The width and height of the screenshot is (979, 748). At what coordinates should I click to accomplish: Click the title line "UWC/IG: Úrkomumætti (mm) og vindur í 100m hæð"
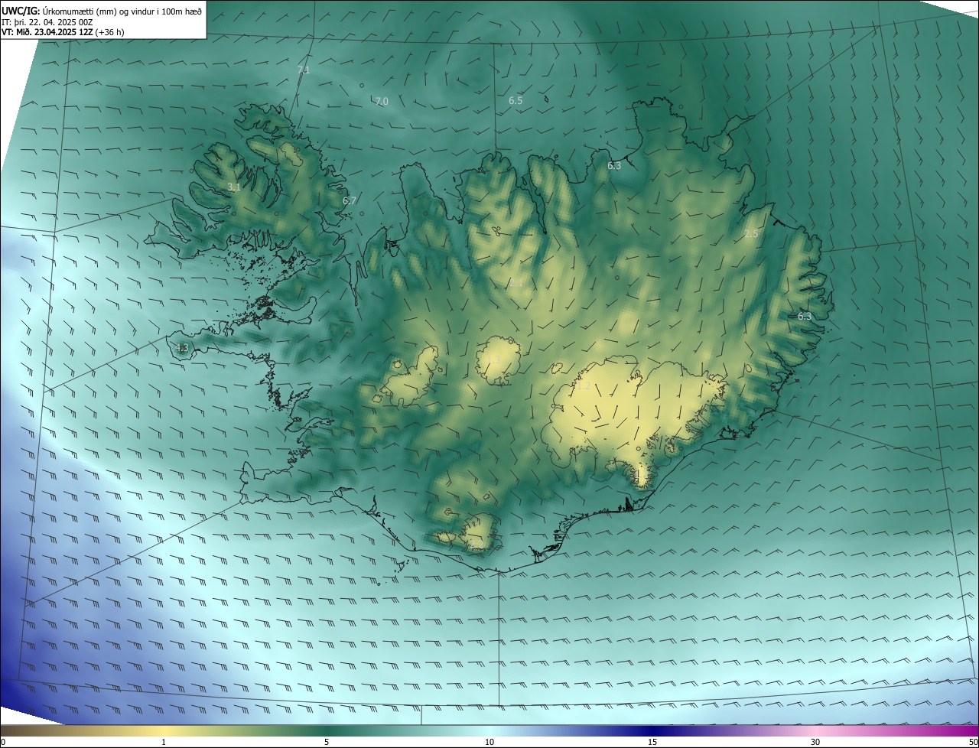[102, 11]
